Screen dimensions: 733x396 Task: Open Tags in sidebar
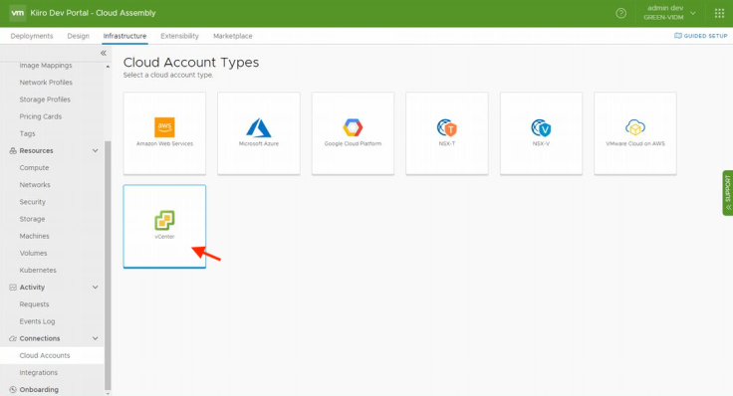coord(27,133)
